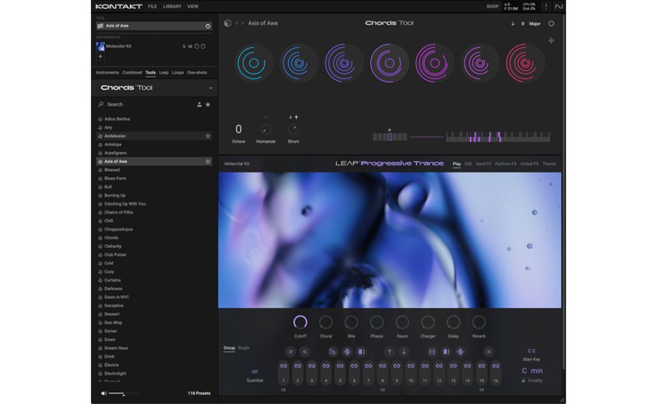
Task: Click the exclamation alert icon
Action: point(545,6)
